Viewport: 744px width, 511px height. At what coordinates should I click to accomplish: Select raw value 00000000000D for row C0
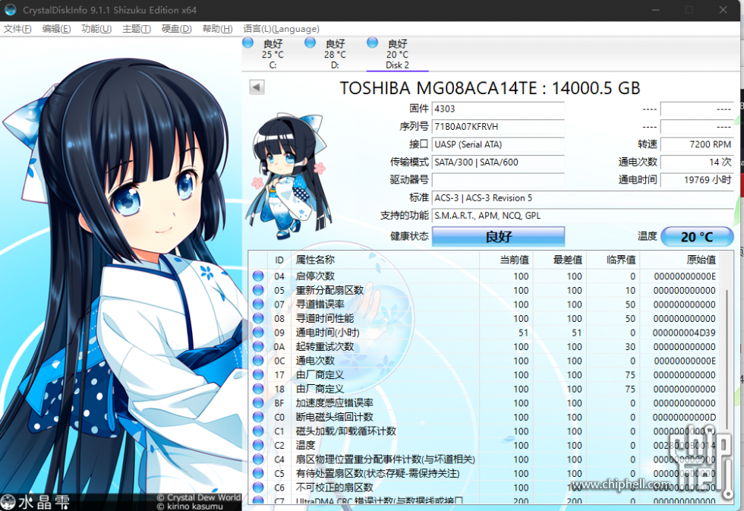click(684, 417)
